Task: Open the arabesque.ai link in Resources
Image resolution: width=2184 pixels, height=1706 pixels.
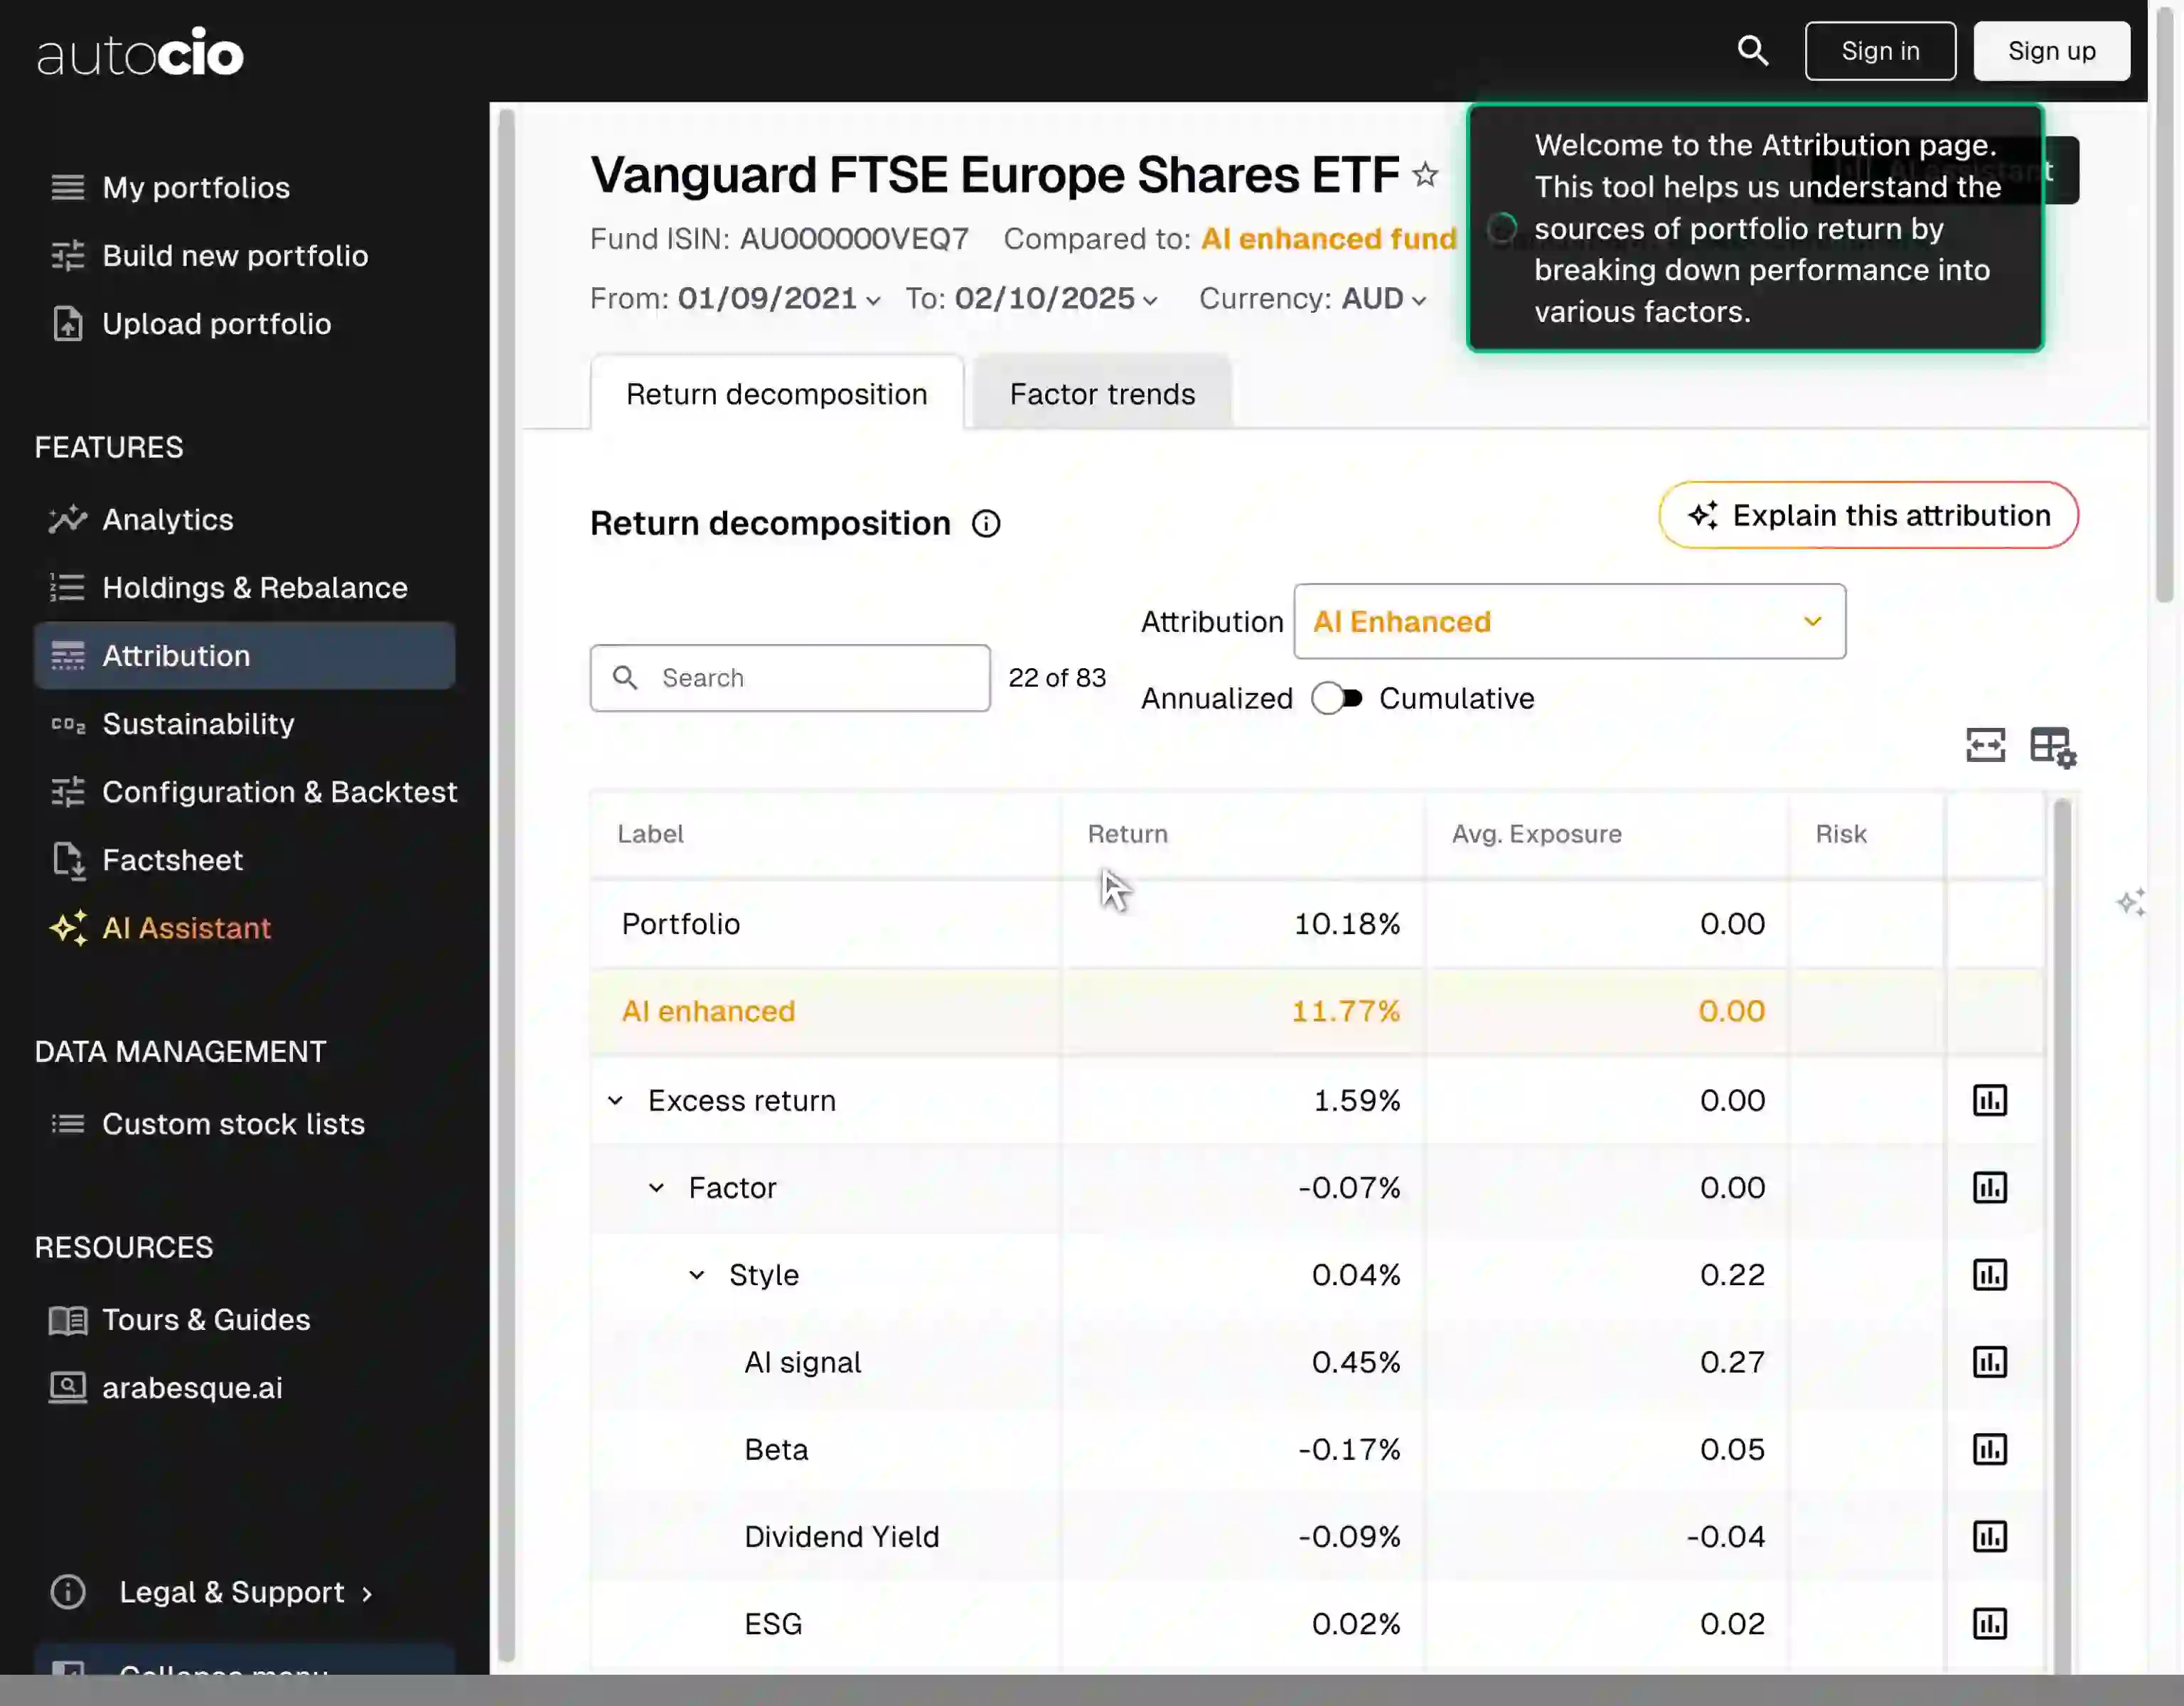Action: pos(192,1387)
